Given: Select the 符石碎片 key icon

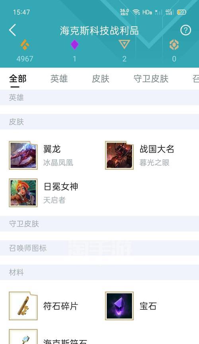Looking at the screenshot, I should pyautogui.click(x=23, y=306).
